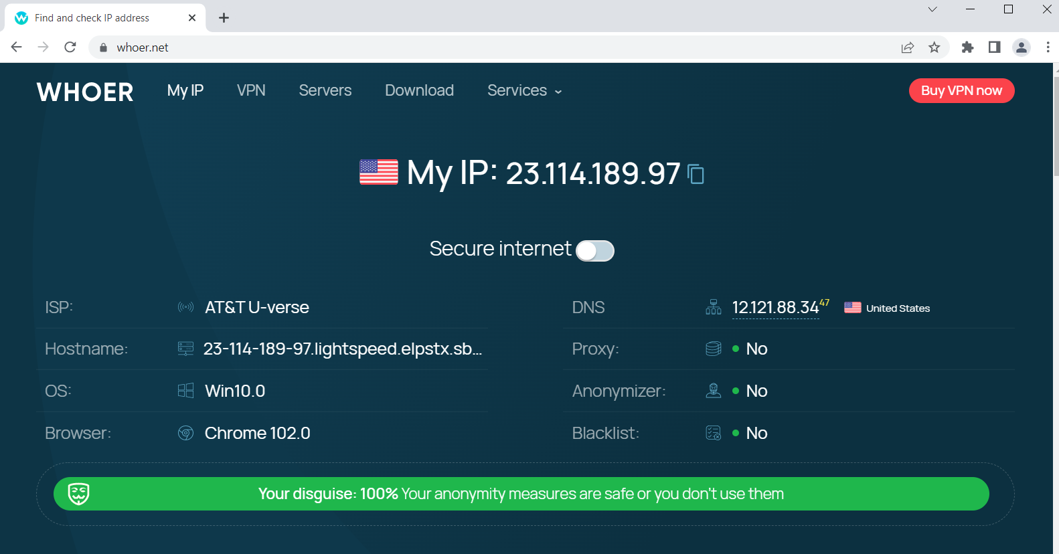Click the Buy VPN now button
Screen dimensions: 1059x554
pos(961,91)
